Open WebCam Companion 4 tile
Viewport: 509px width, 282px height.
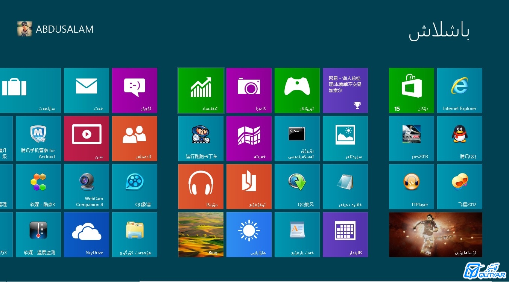87,187
